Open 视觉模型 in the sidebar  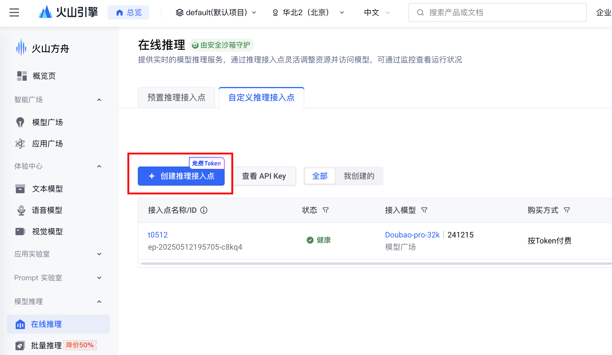coord(47,232)
